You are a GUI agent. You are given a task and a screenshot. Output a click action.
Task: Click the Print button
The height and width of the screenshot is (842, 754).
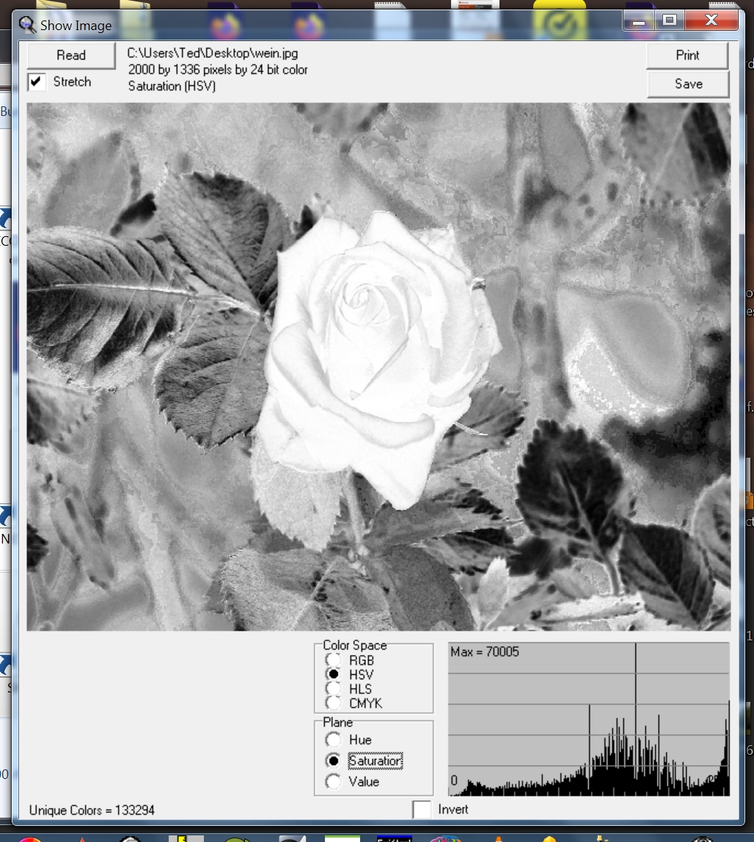pyautogui.click(x=687, y=55)
